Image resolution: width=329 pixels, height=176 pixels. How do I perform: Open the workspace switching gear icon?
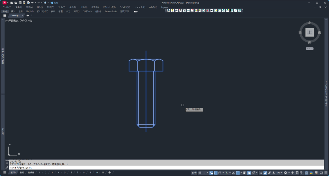pyautogui.click(x=285, y=173)
